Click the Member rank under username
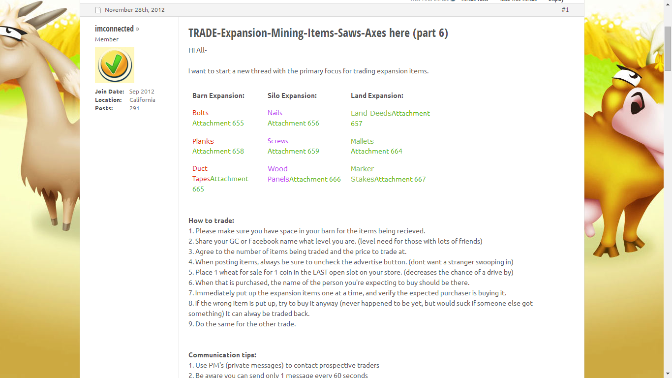The image size is (672, 378). pyautogui.click(x=107, y=39)
